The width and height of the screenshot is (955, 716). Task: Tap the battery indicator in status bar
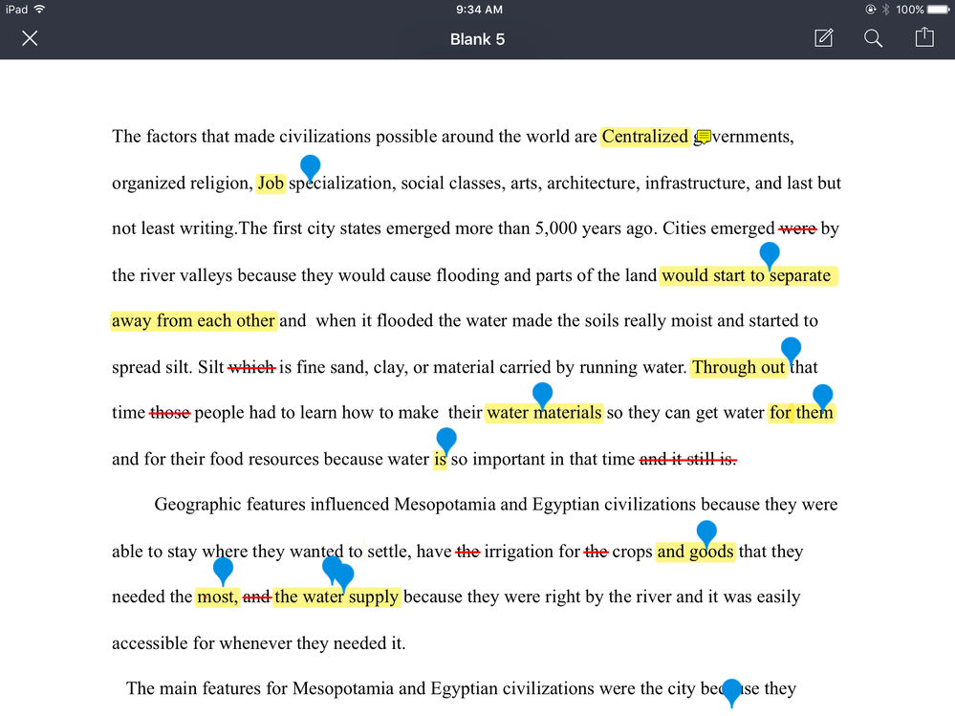point(938,10)
